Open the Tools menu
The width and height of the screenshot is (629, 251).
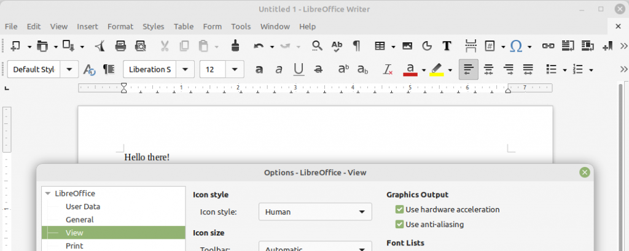241,26
